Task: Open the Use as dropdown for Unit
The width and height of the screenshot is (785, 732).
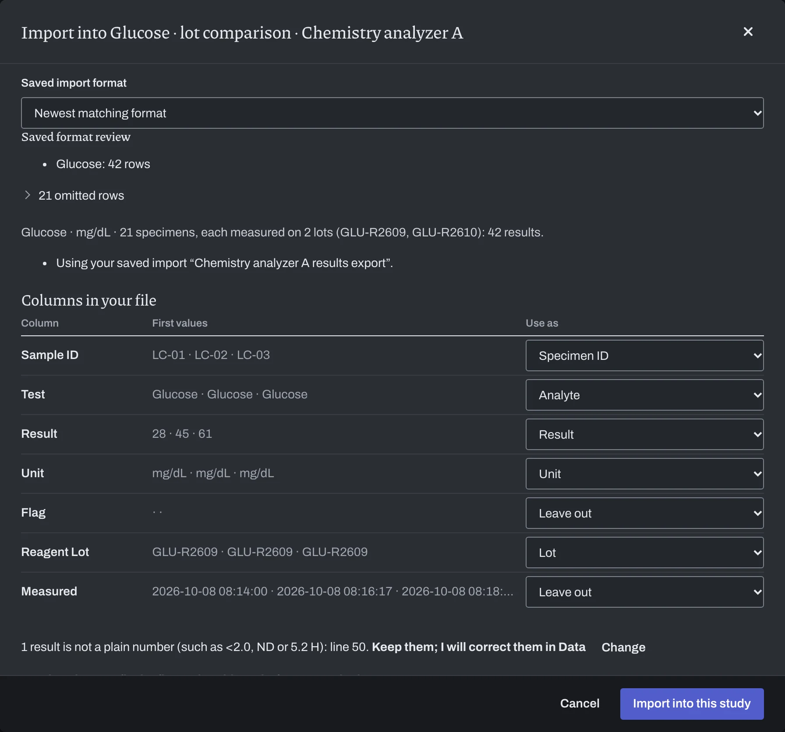Action: (644, 474)
